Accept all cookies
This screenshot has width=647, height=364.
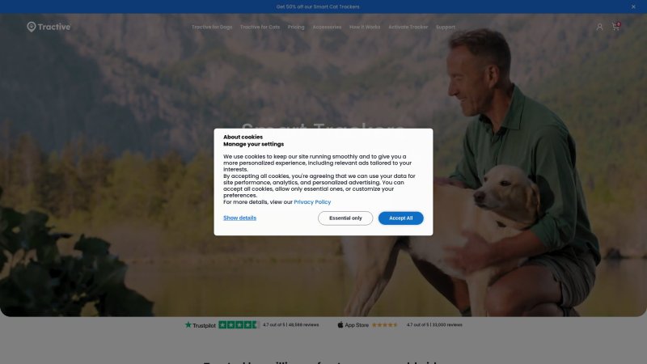(x=400, y=218)
